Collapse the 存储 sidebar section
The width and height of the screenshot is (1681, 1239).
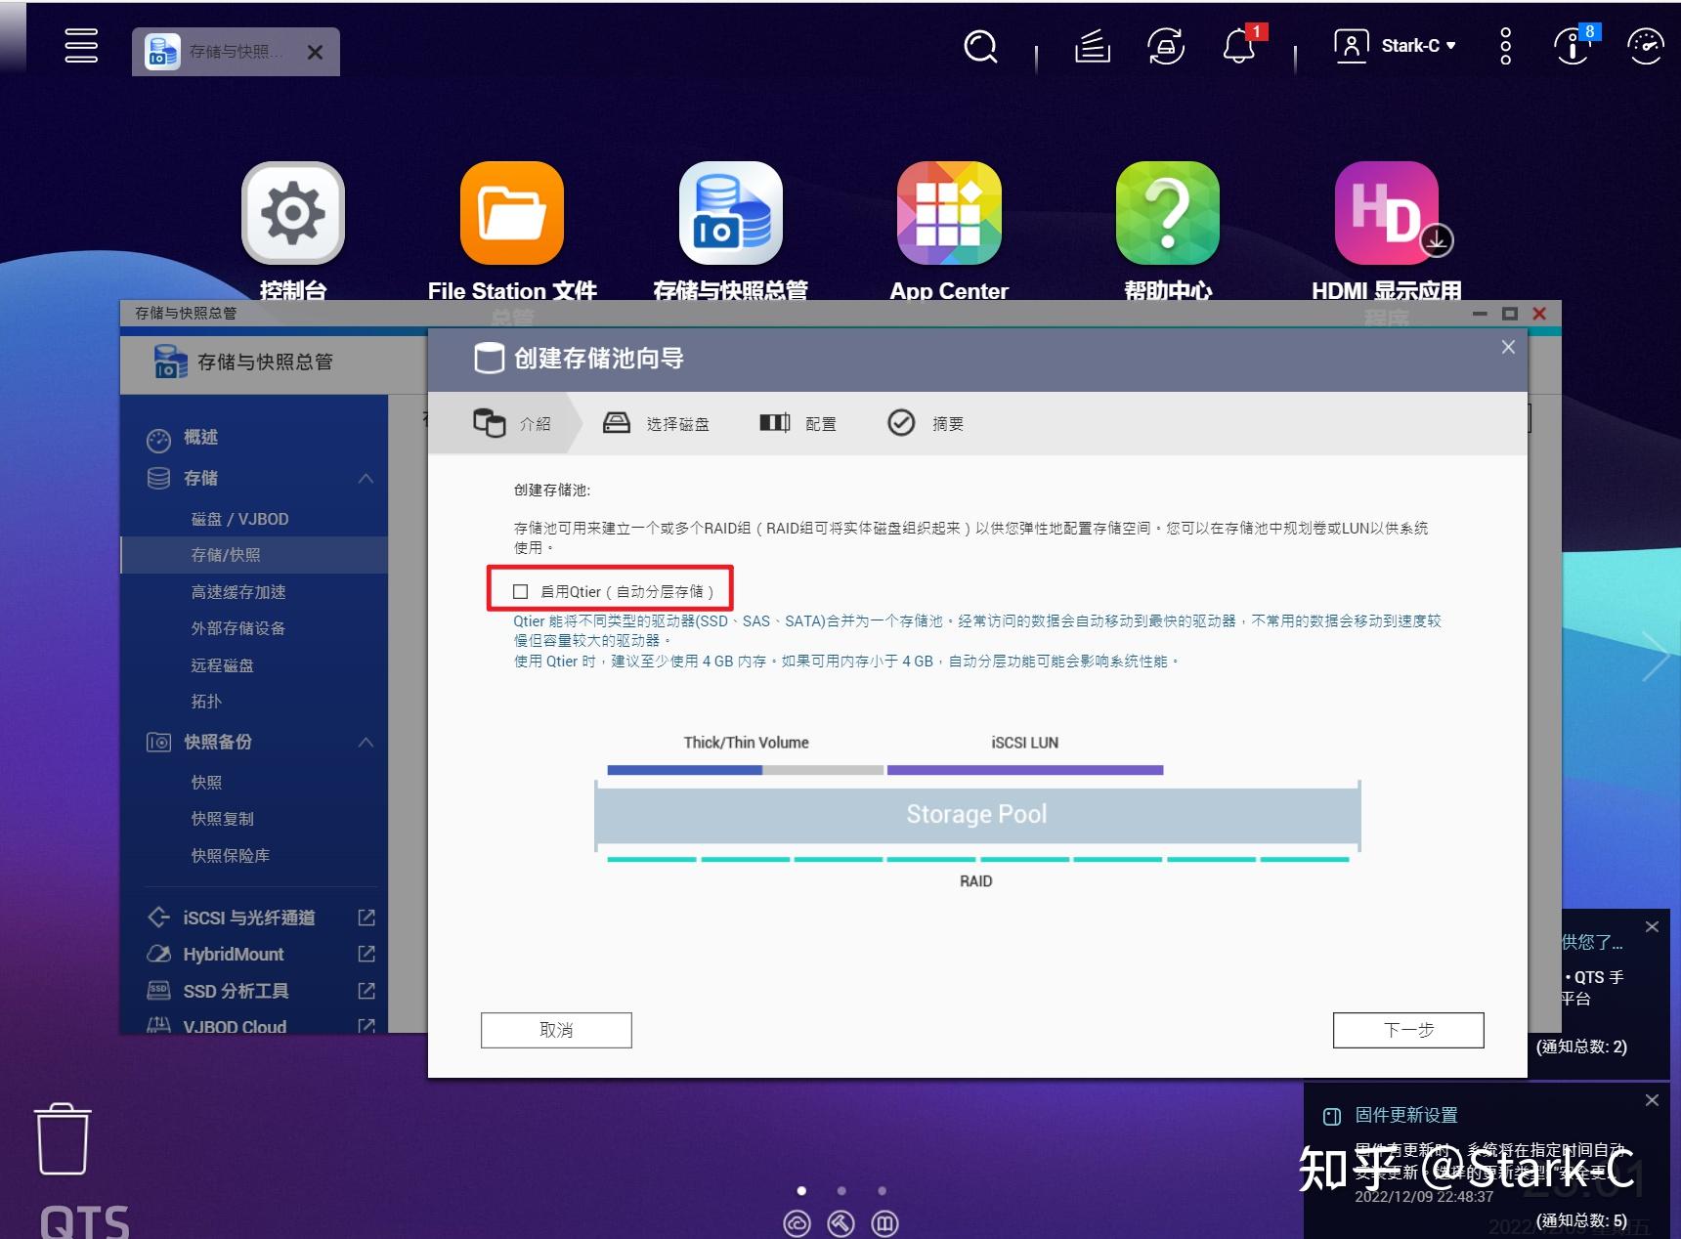pos(366,478)
